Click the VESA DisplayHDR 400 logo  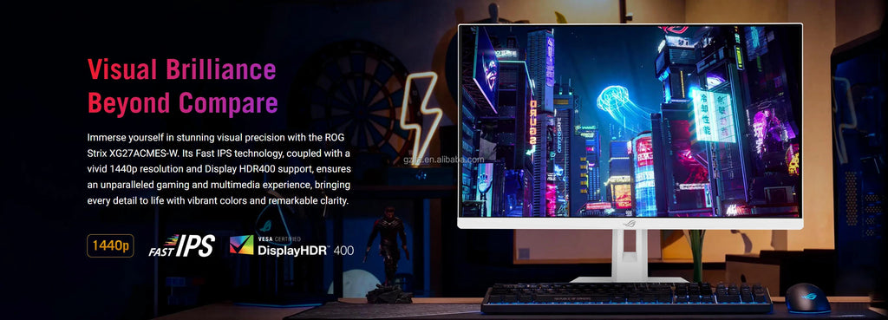(291, 245)
